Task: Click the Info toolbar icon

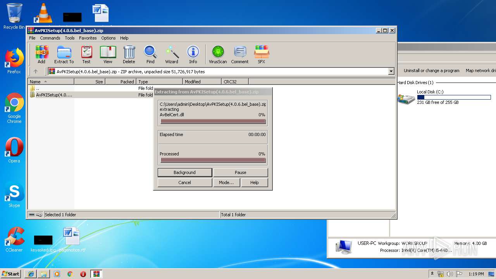Action: 193,54
